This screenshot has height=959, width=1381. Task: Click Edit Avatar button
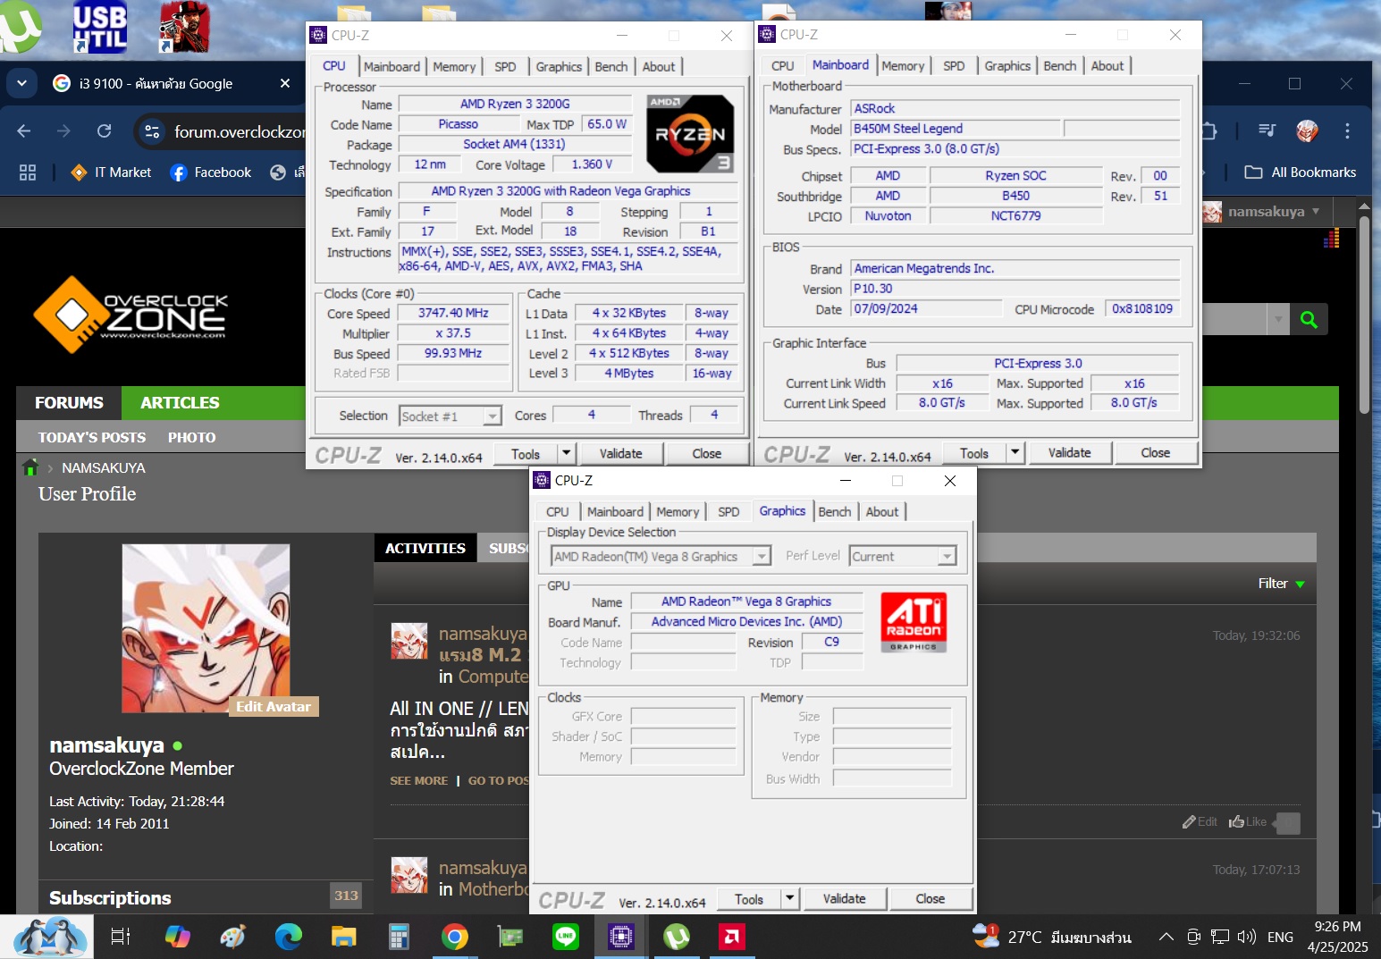tap(274, 706)
